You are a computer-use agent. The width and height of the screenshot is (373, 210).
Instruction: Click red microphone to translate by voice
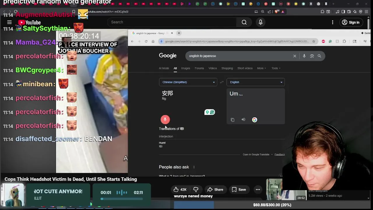pos(165,119)
